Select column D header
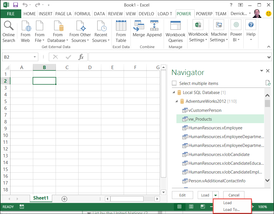The width and height of the screenshot is (274, 214). tap(90, 67)
